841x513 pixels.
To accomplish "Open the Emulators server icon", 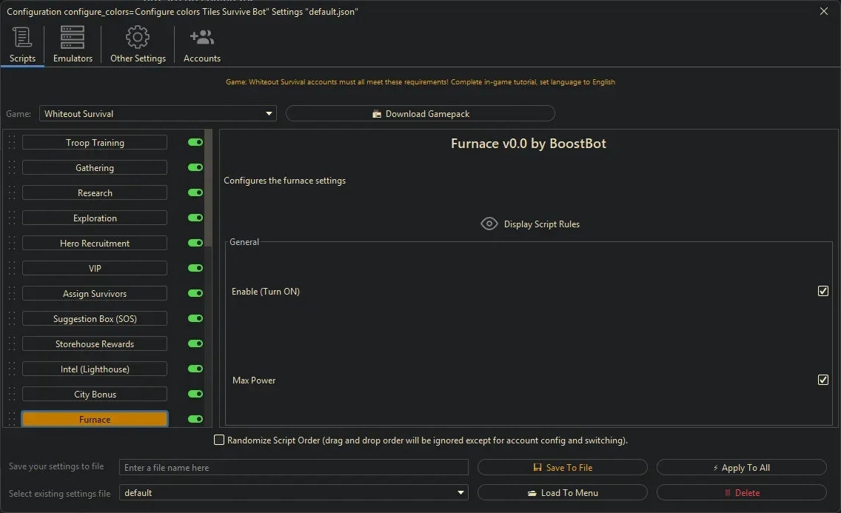I will [x=73, y=37].
